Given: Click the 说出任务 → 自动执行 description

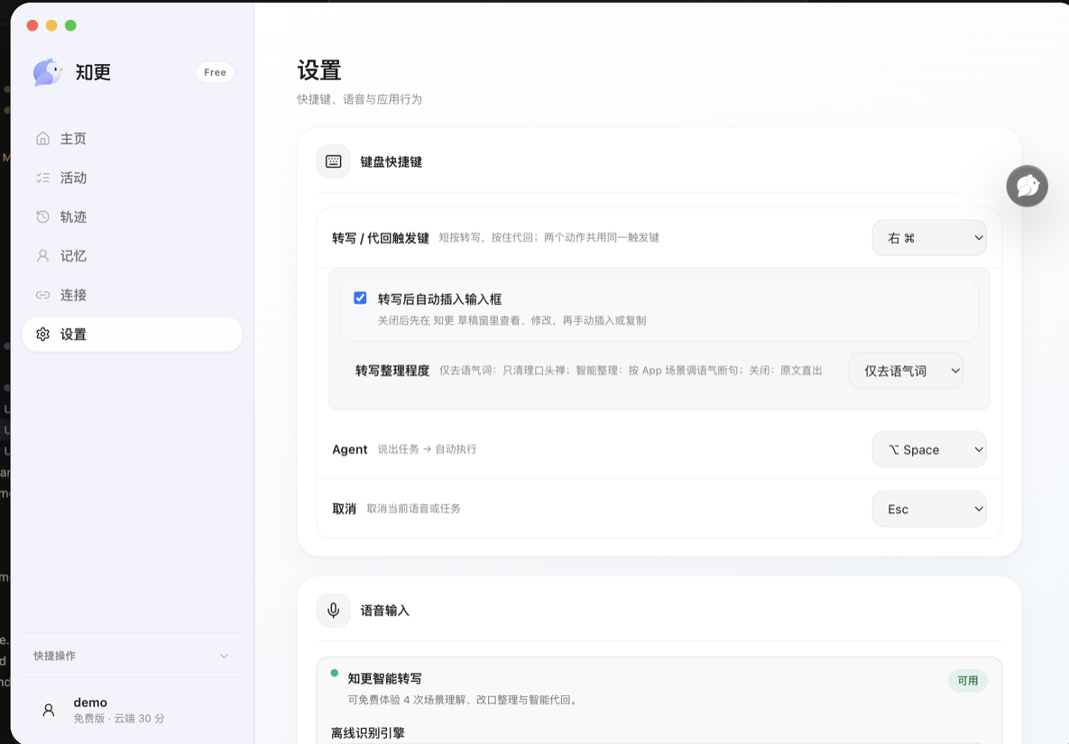Looking at the screenshot, I should click(428, 449).
